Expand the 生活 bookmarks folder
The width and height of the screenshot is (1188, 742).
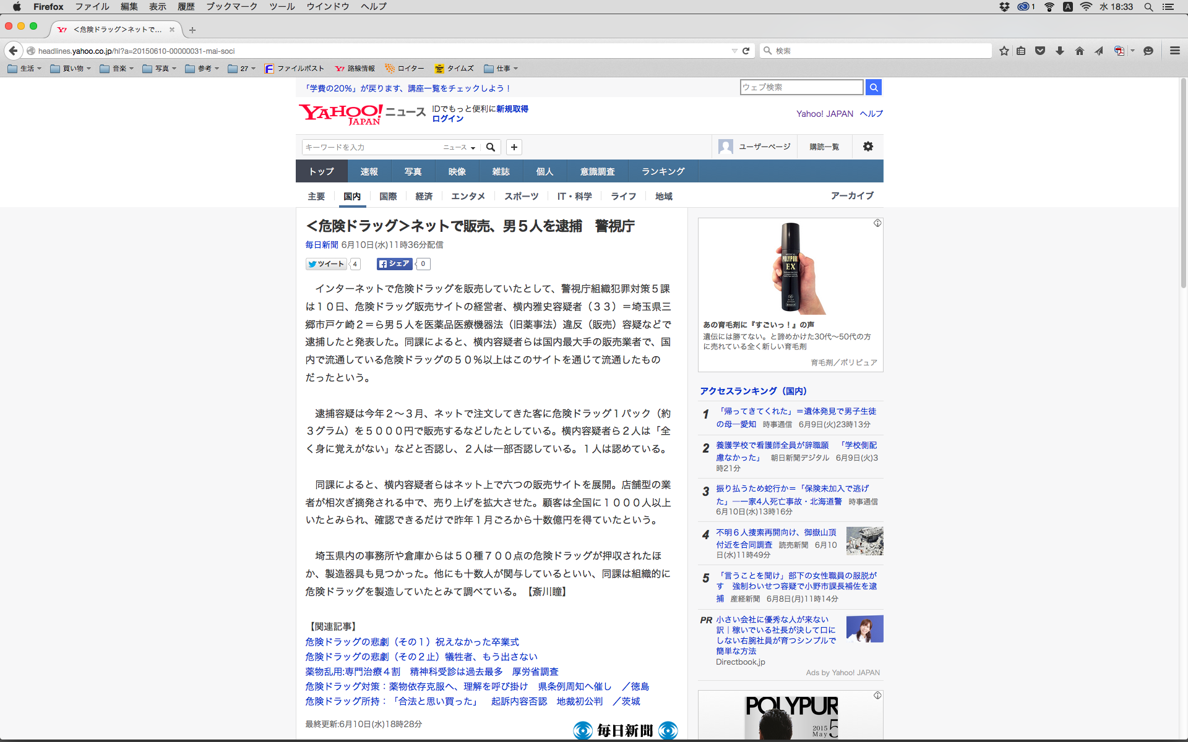25,69
